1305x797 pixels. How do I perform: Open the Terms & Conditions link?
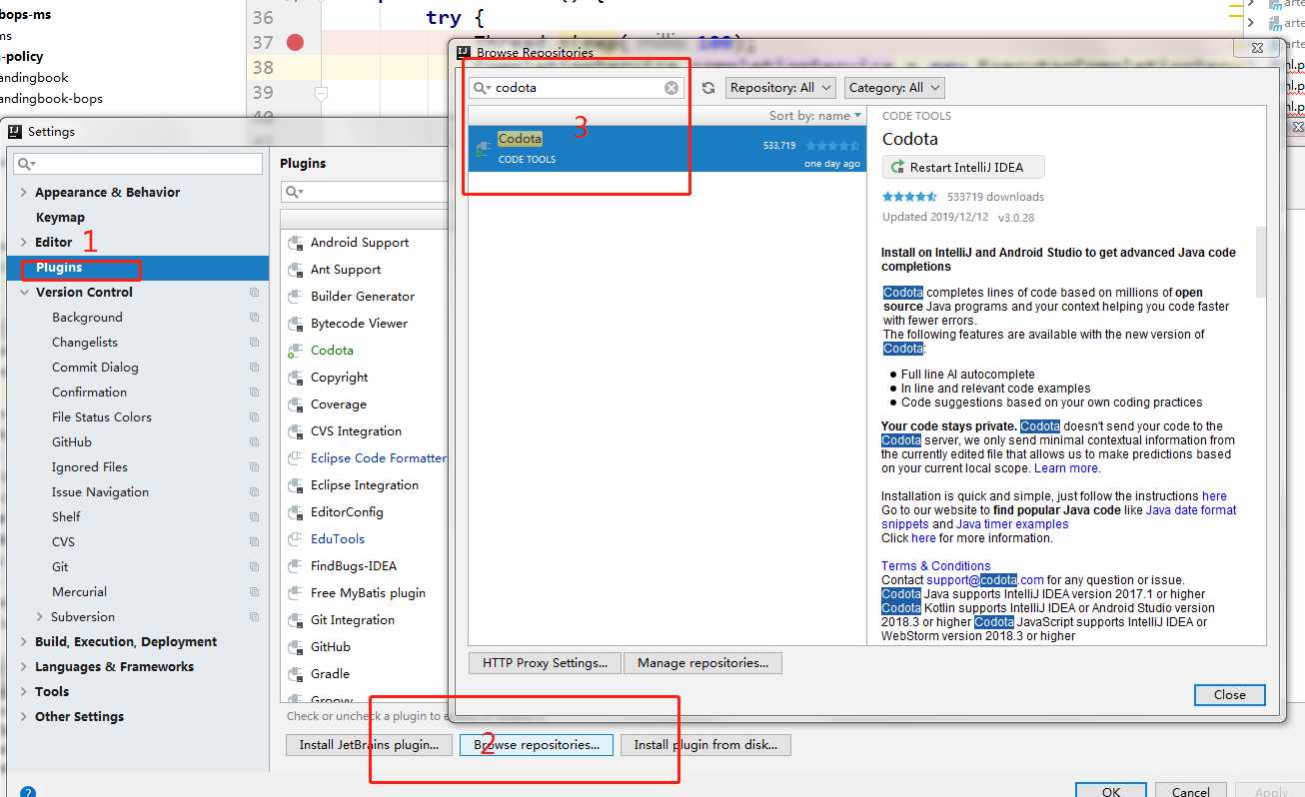[x=936, y=566]
